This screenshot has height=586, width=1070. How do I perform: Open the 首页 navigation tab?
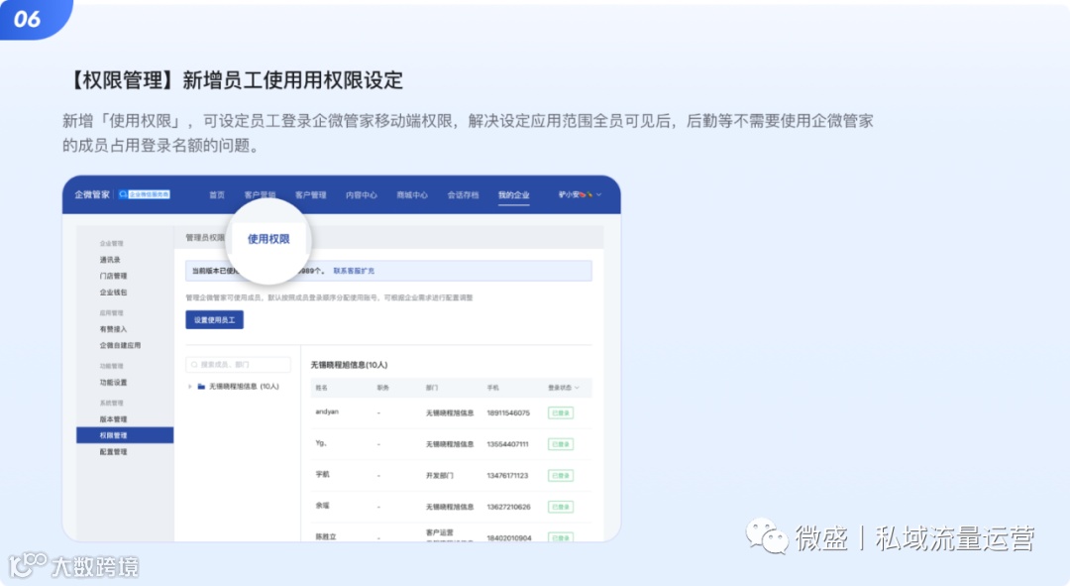click(217, 195)
